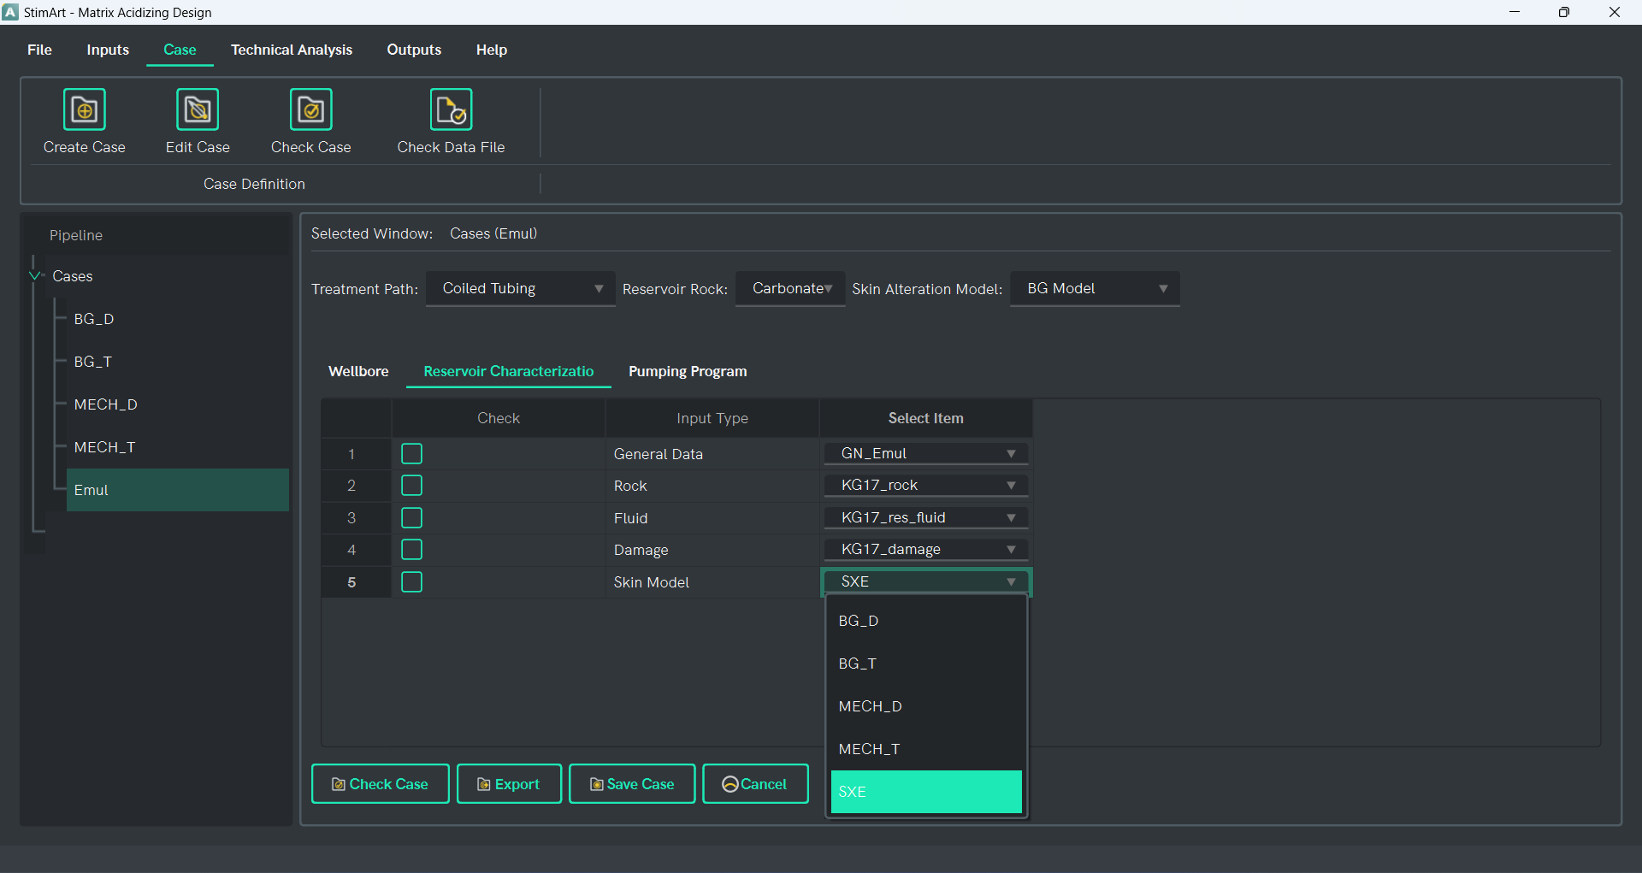Click the bottom Check Case button
Image resolution: width=1642 pixels, height=873 pixels.
coord(380,784)
